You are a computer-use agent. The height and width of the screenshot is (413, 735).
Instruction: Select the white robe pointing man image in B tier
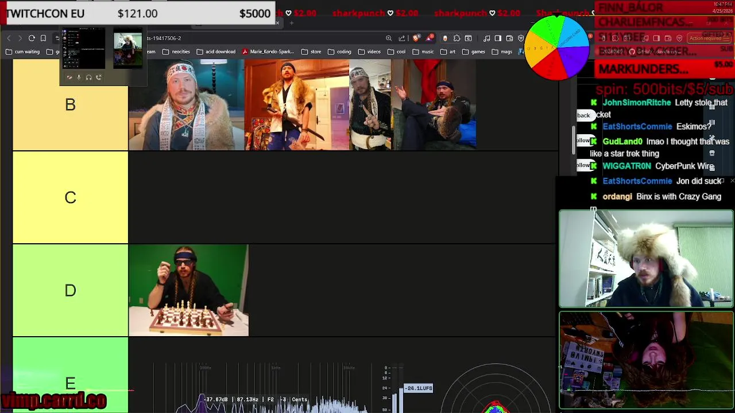[370, 104]
